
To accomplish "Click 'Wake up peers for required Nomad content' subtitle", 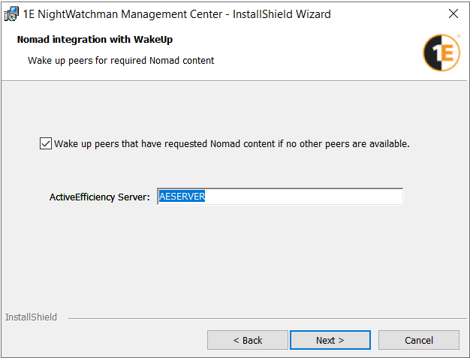I will pyautogui.click(x=121, y=60).
